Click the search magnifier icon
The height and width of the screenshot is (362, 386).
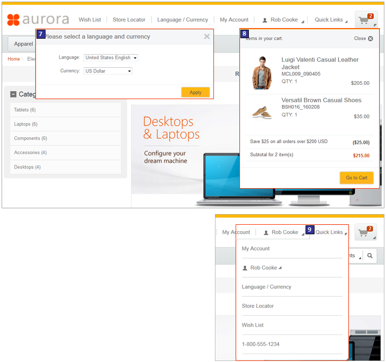[370, 255]
